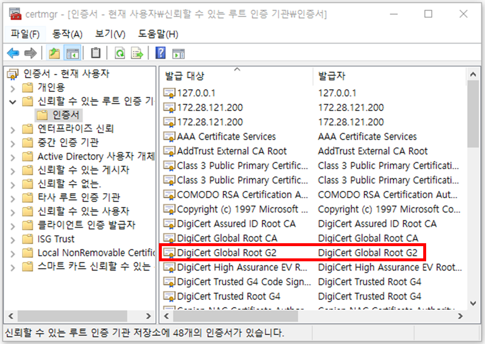This screenshot has height=344, width=485.
Task: Collapse the 신뢰할 수 있는 루트 인증 기관 node
Action: pos(13,101)
